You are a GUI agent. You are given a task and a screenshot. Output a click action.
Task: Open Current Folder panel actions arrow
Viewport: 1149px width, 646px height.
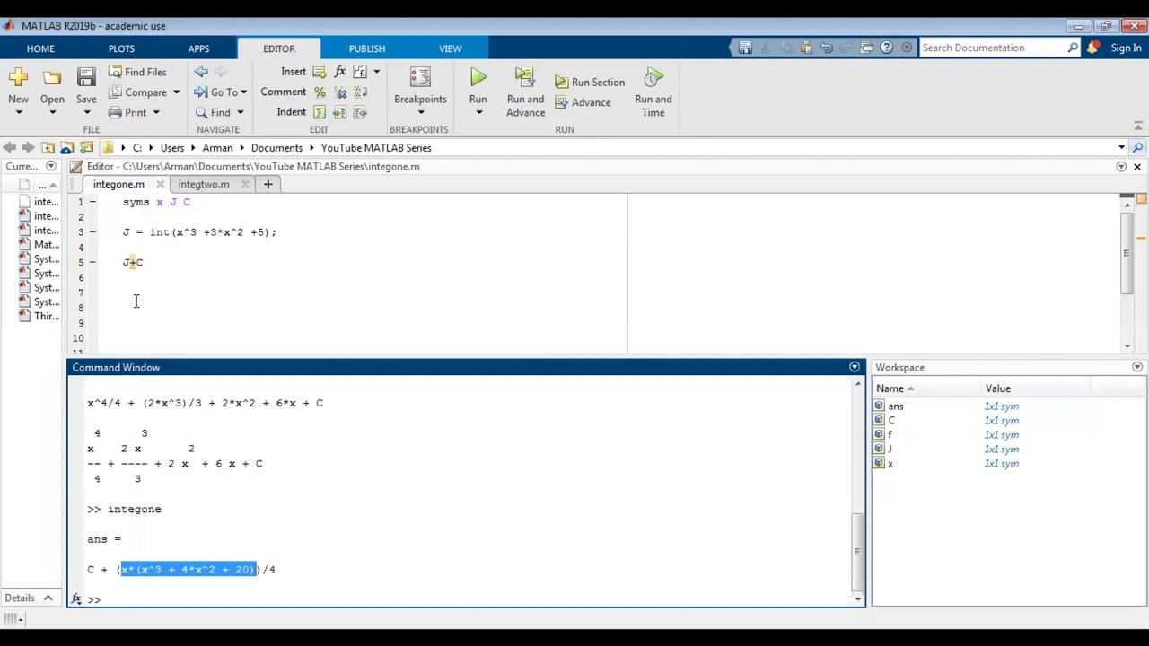[50, 166]
